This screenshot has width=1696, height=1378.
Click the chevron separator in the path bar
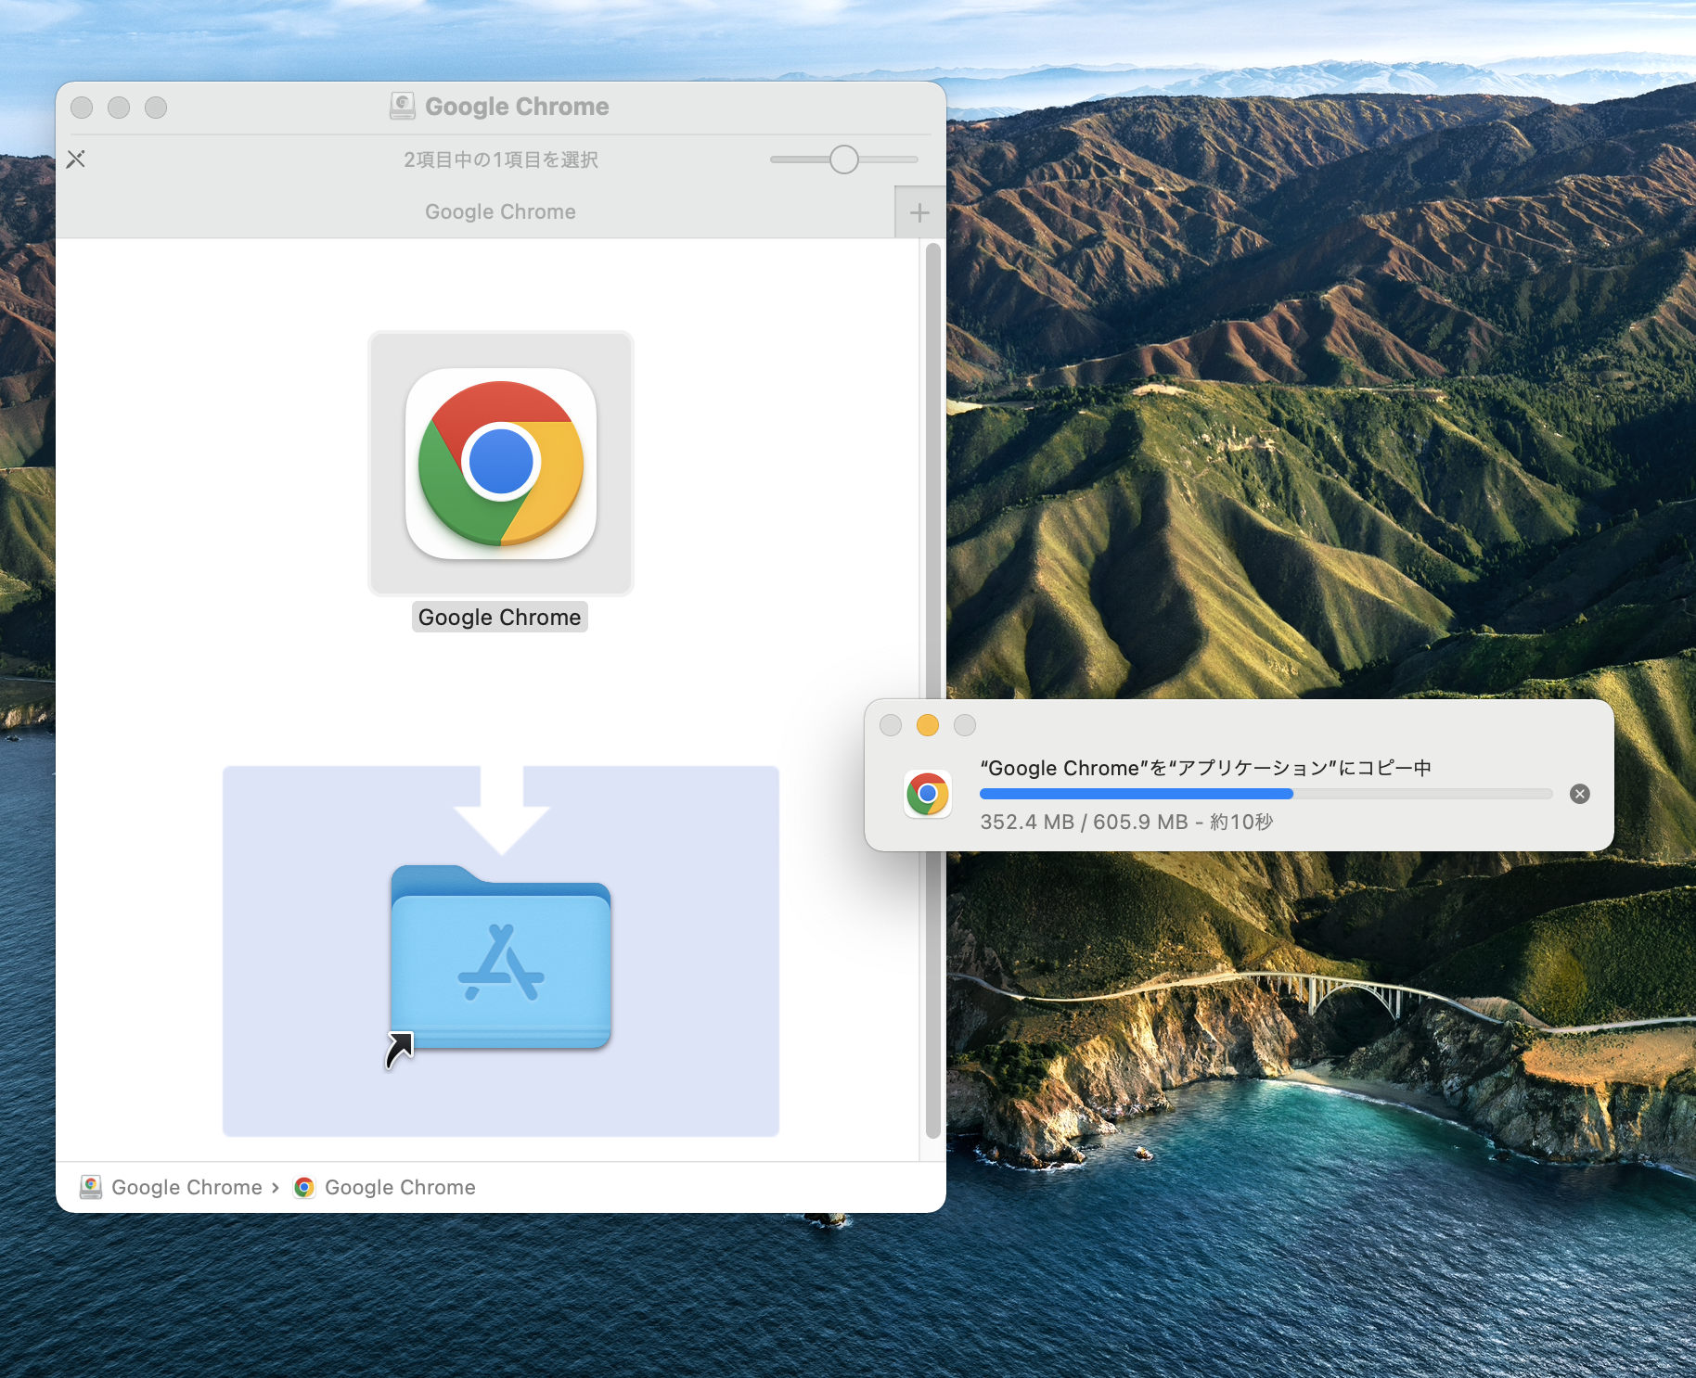coord(276,1187)
